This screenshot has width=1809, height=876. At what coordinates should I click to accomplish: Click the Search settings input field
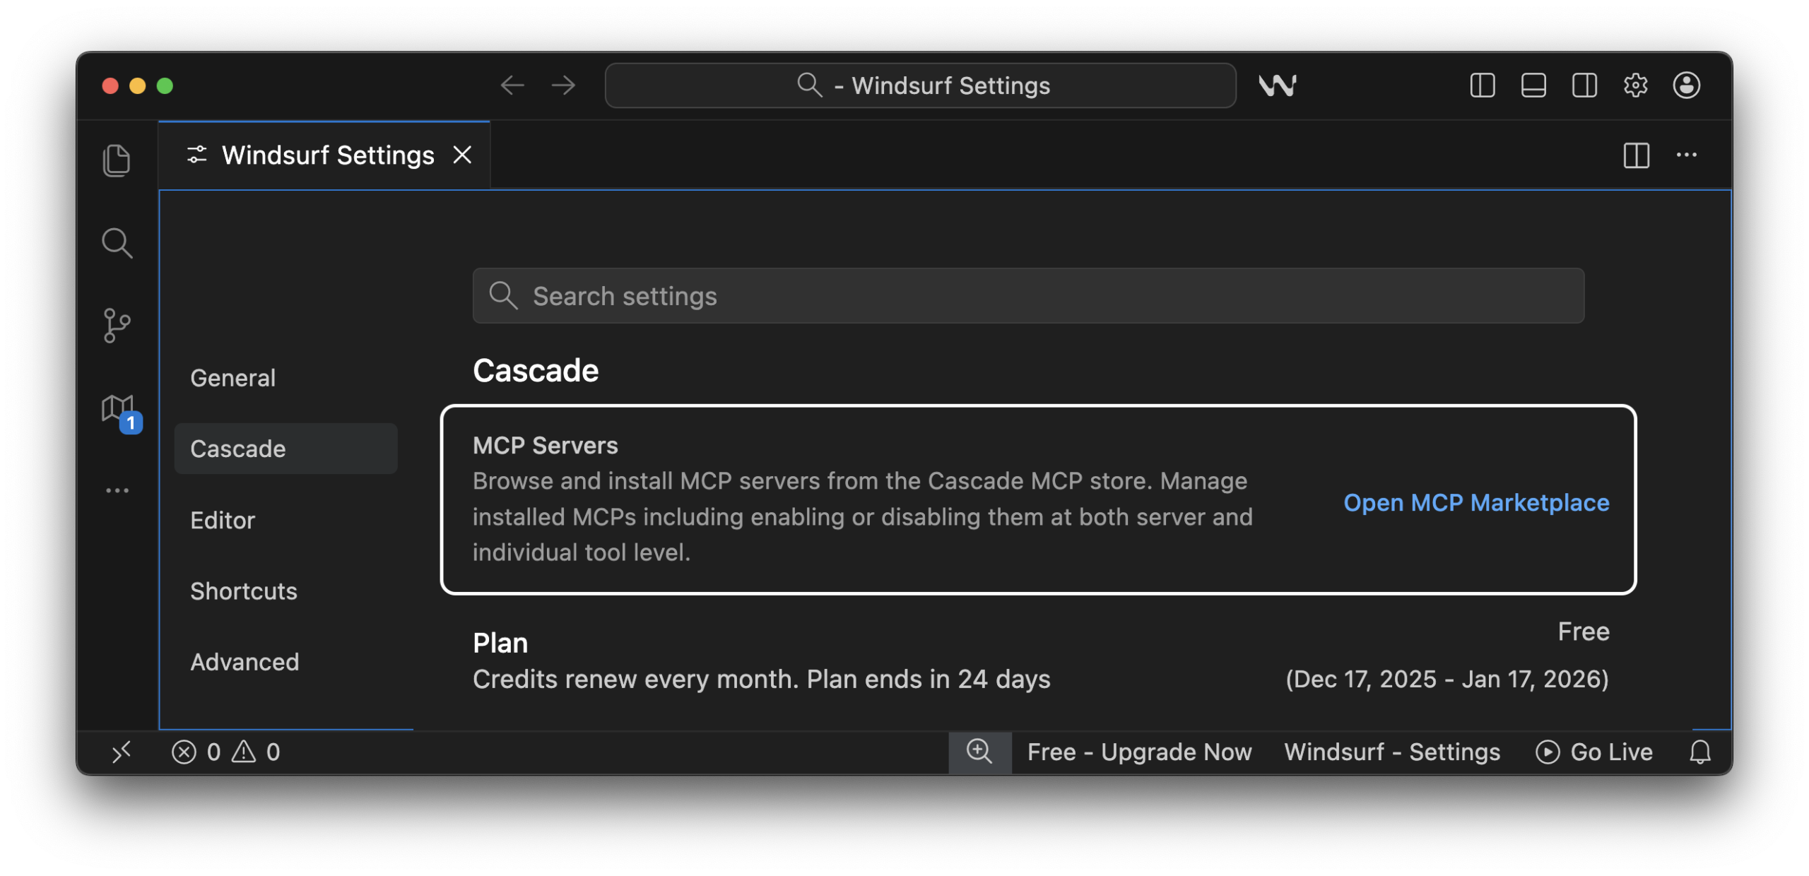[x=1028, y=296]
